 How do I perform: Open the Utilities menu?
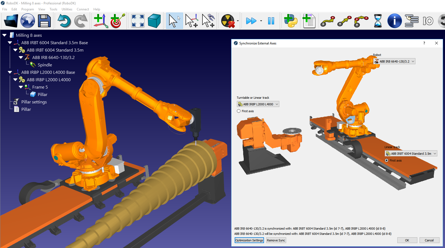tap(67, 9)
